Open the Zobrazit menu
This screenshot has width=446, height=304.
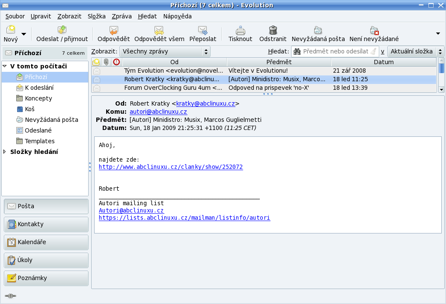pos(69,17)
